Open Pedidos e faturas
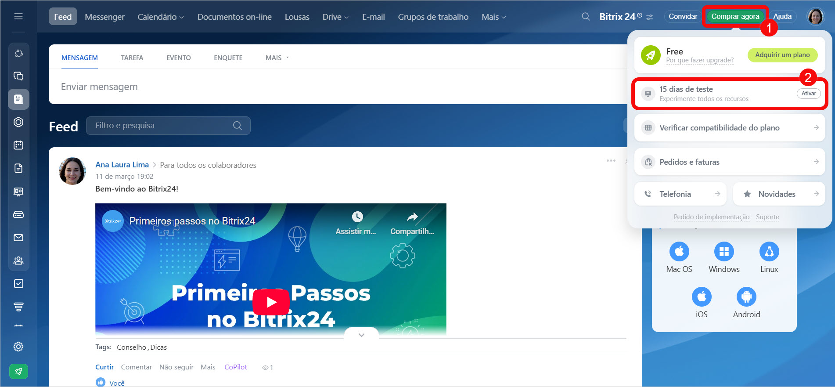 [x=730, y=162]
